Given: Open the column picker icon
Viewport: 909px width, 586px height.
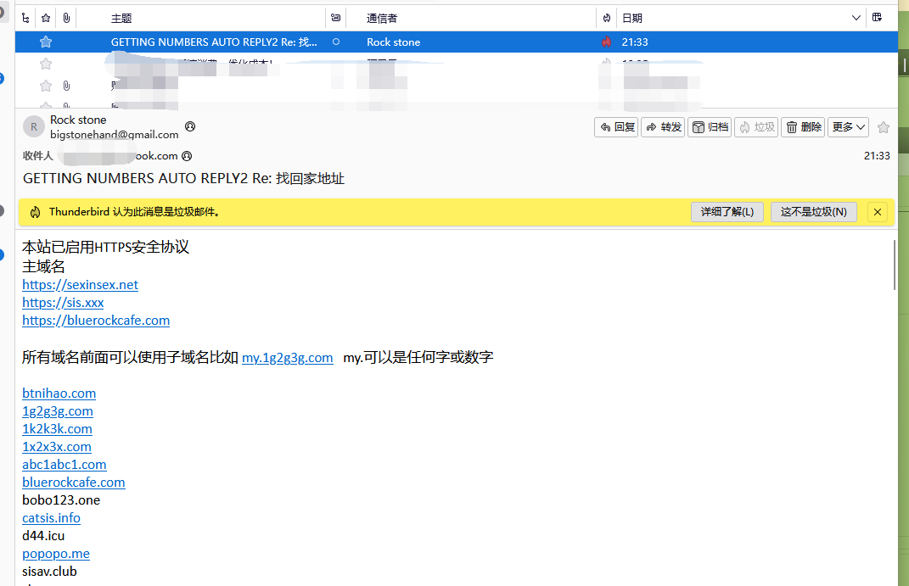Looking at the screenshot, I should [877, 17].
